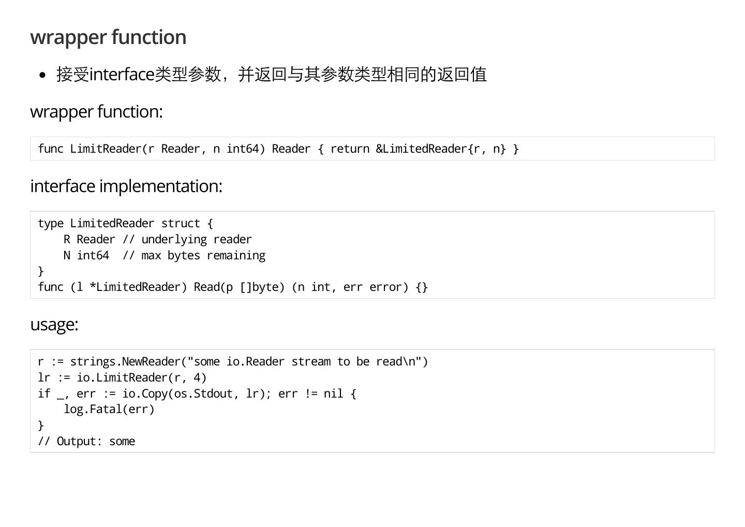This screenshot has height=527, width=745.
Task: Click the "R Reader // underlying reader" line
Action: (x=157, y=240)
